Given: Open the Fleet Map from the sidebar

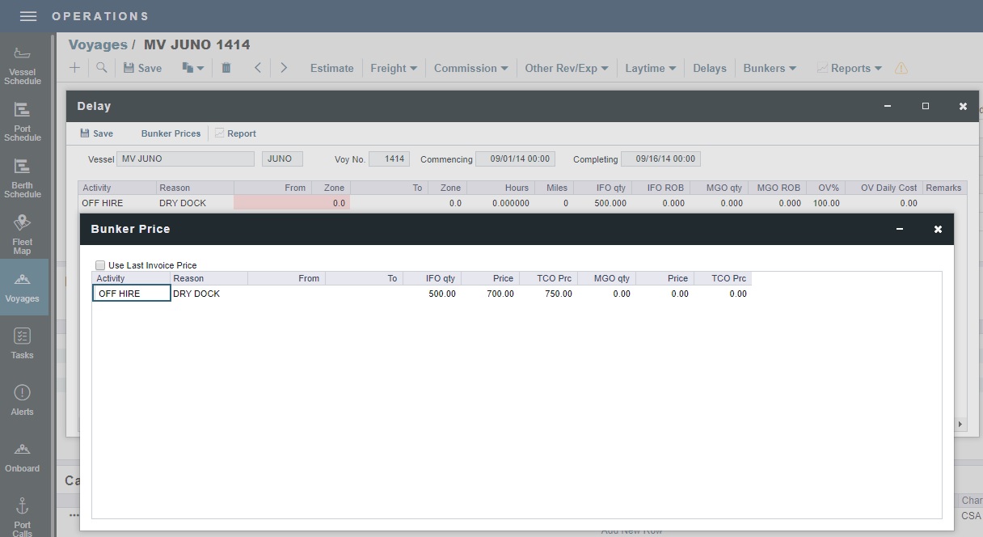Looking at the screenshot, I should [23, 230].
